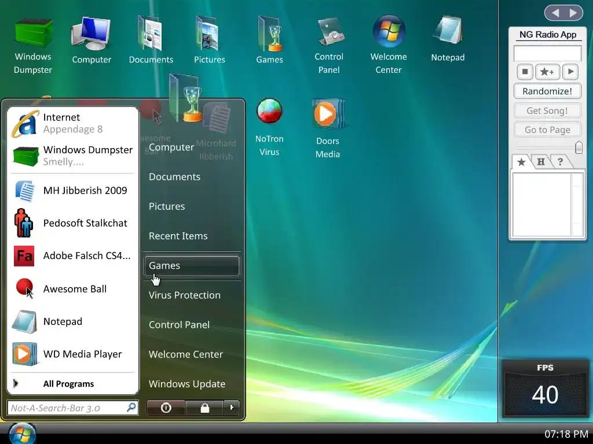Open Notepad desktop icon

(448, 39)
